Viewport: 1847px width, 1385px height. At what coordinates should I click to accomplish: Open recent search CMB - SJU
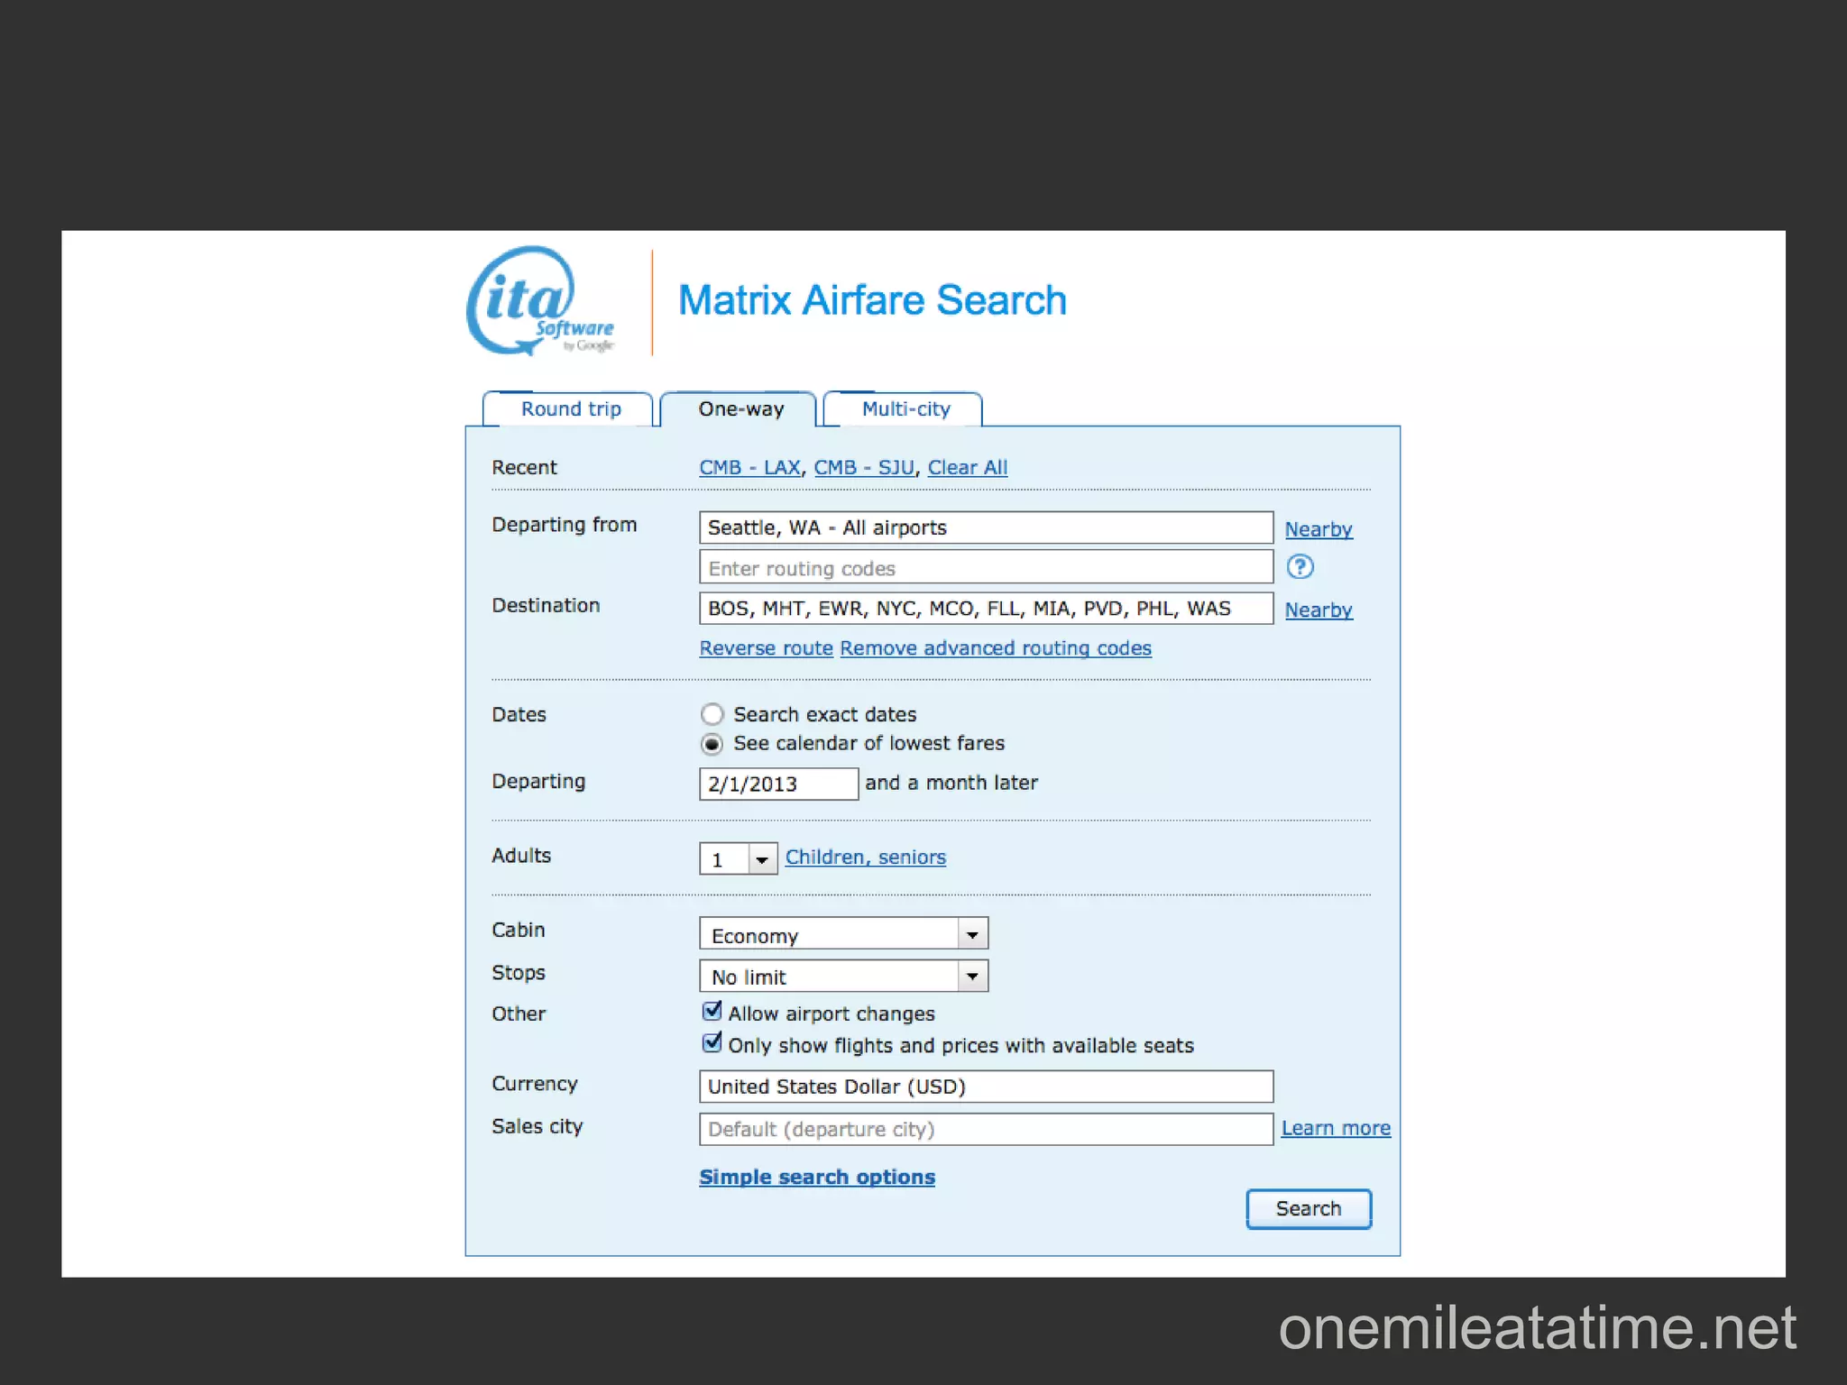click(864, 468)
